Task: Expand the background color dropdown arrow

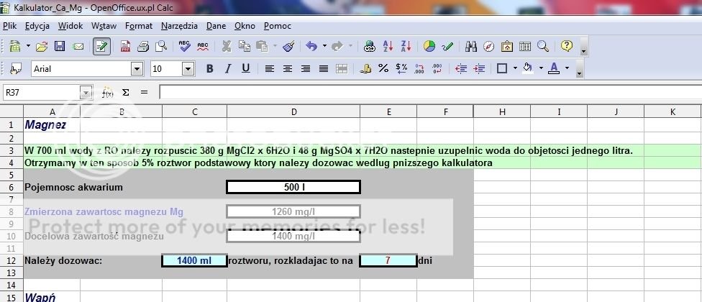Action: [x=541, y=68]
